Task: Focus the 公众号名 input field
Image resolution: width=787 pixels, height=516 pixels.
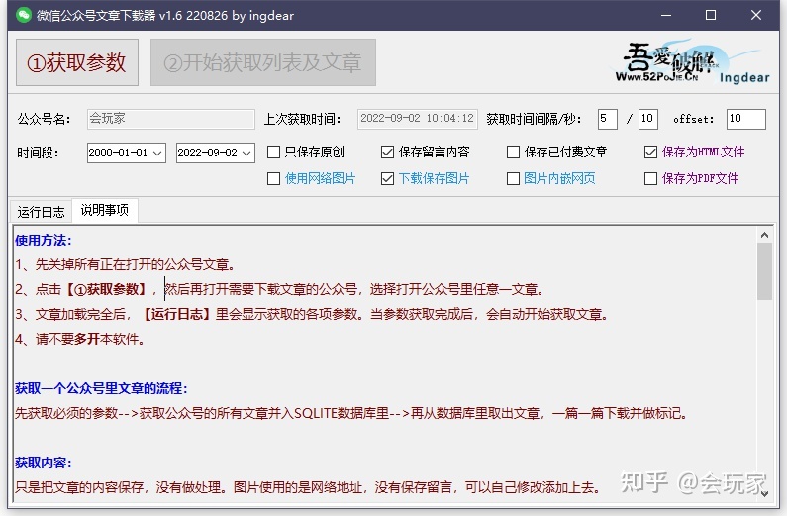Action: pos(170,119)
